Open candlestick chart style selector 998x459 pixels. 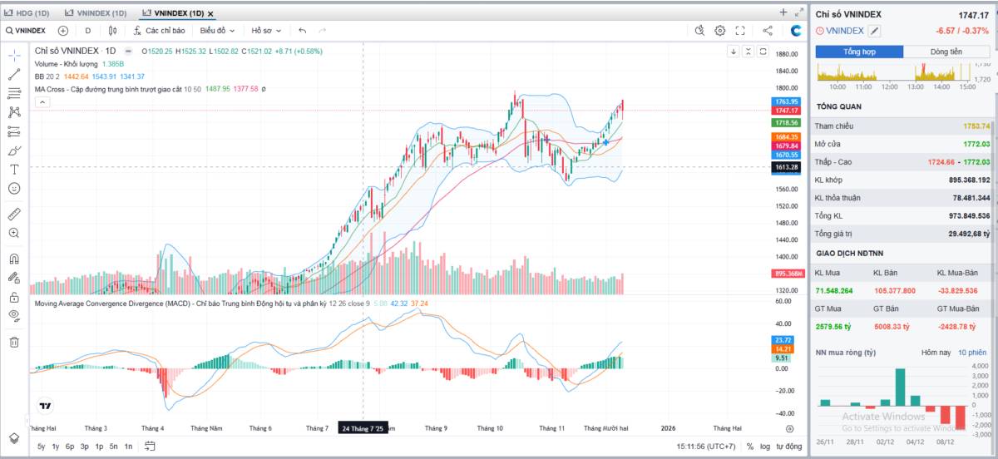pos(113,31)
